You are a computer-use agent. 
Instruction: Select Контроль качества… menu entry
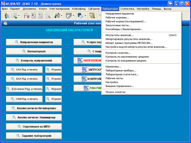point(141,53)
